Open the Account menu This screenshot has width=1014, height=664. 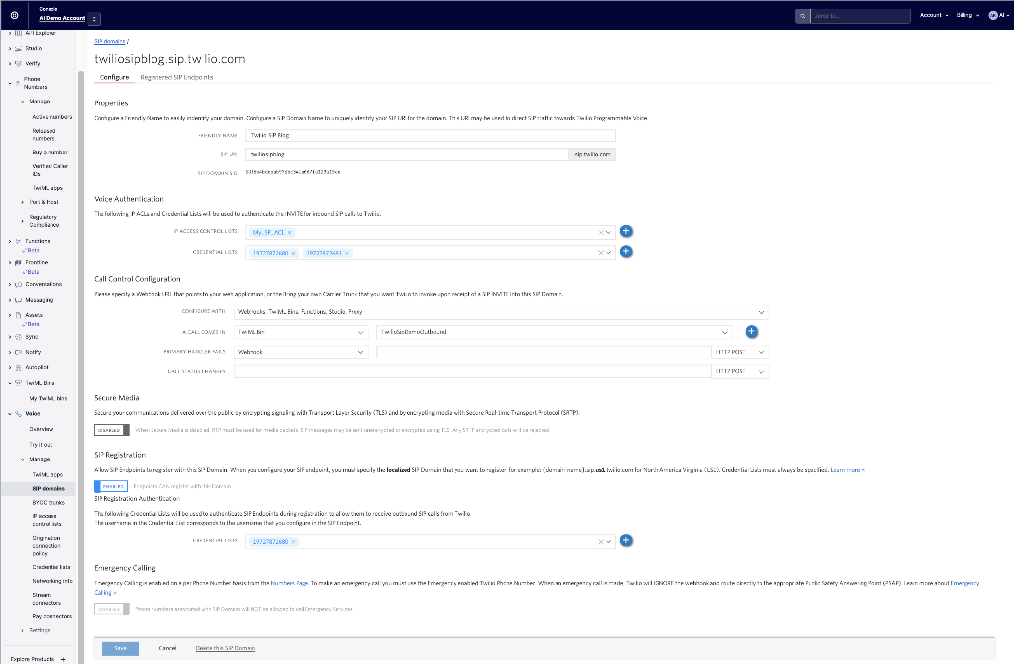[934, 15]
